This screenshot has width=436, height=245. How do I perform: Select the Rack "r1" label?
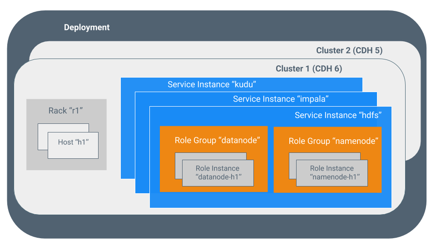[x=66, y=111]
